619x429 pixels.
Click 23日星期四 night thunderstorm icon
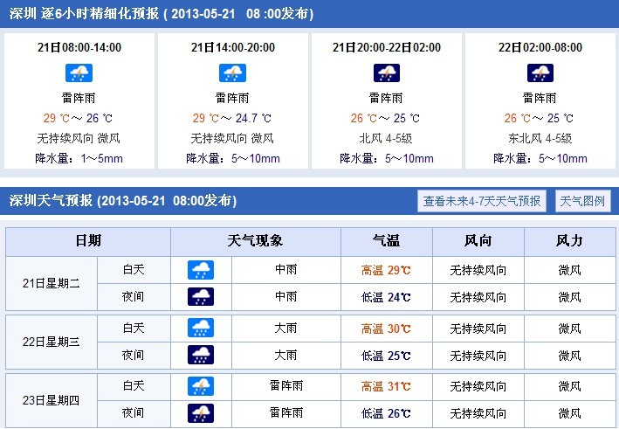(201, 413)
